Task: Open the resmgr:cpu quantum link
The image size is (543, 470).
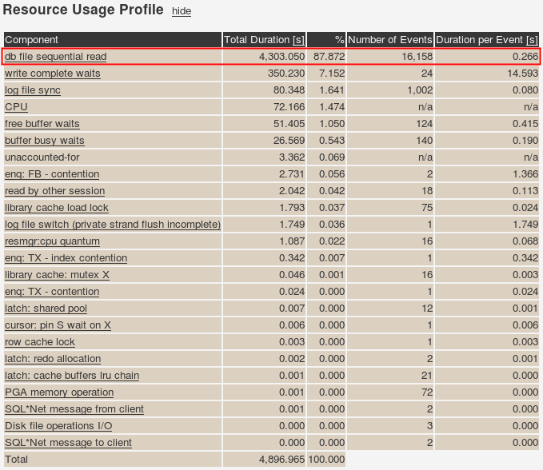Action: coord(52,241)
